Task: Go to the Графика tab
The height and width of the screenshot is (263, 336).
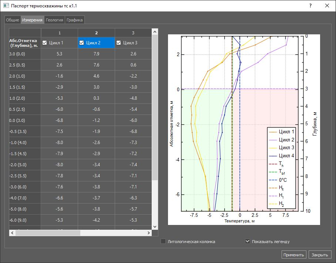Action: tap(75, 20)
